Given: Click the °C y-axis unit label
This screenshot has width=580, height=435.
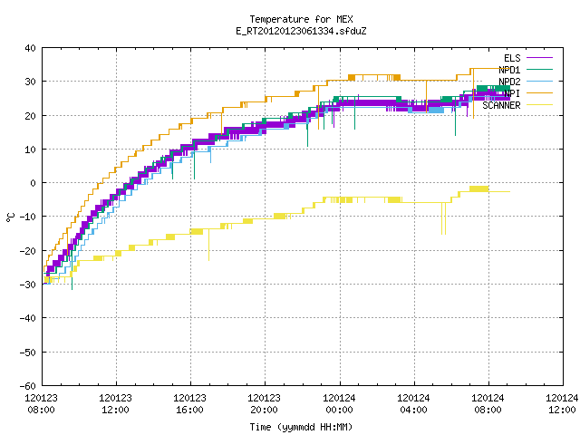Looking at the screenshot, I should tap(10, 217).
